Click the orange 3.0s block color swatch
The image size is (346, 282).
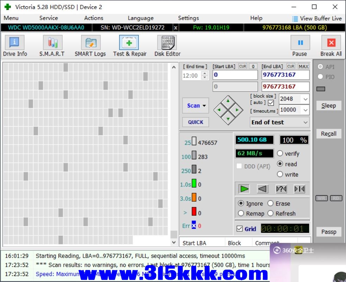point(194,197)
